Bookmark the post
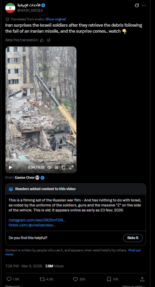The image size is (155, 287). coord(109,279)
